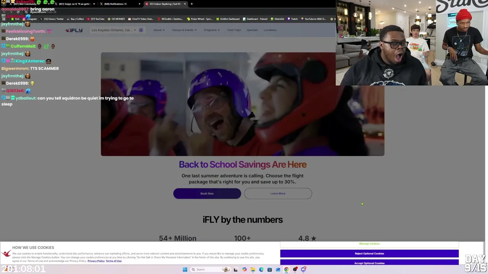The width and height of the screenshot is (488, 274).
Task: Go to the Specials page
Action: (252, 30)
